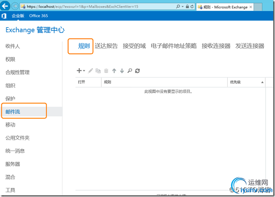The height and width of the screenshot is (197, 275).
Task: Open 混合 in left navigation
Action: 10,177
